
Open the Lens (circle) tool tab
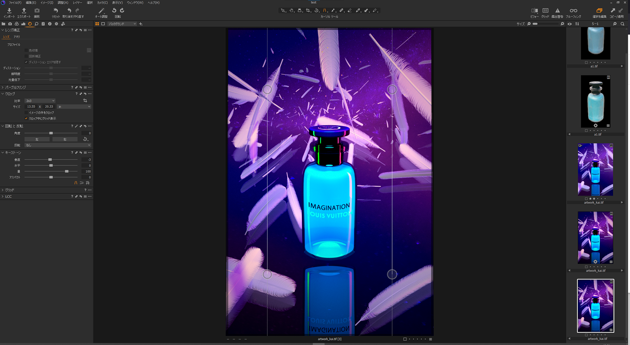pos(30,24)
